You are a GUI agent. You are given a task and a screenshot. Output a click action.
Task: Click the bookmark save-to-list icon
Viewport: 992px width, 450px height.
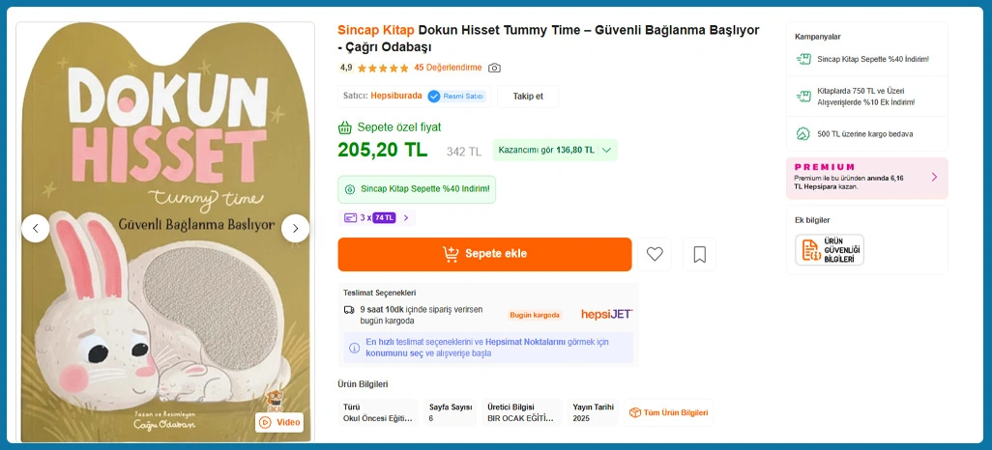click(x=699, y=254)
